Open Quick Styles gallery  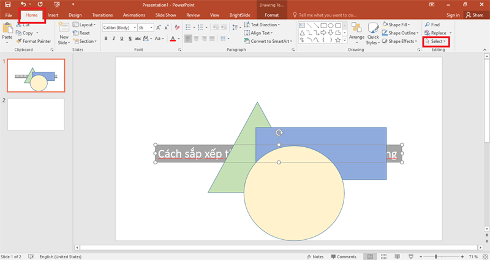tap(373, 34)
